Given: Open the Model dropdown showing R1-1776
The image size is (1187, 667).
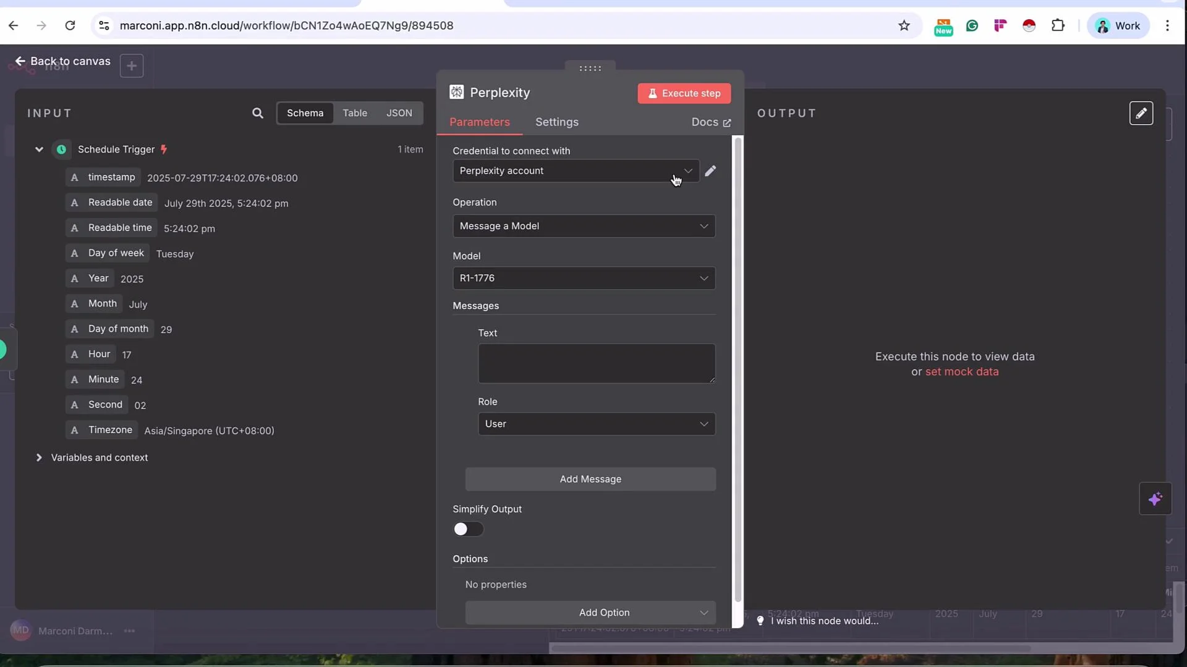Looking at the screenshot, I should pyautogui.click(x=584, y=278).
